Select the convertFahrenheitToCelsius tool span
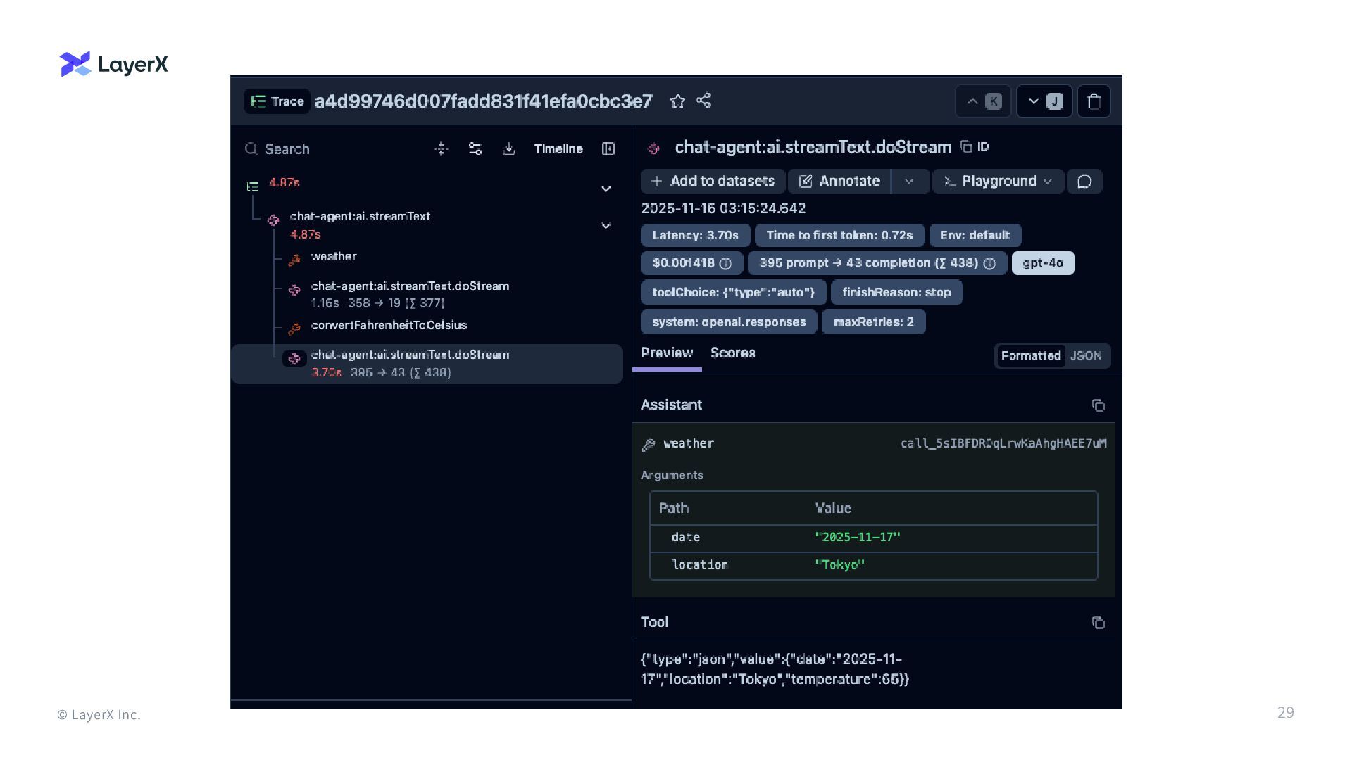The height and width of the screenshot is (760, 1352). (x=389, y=326)
